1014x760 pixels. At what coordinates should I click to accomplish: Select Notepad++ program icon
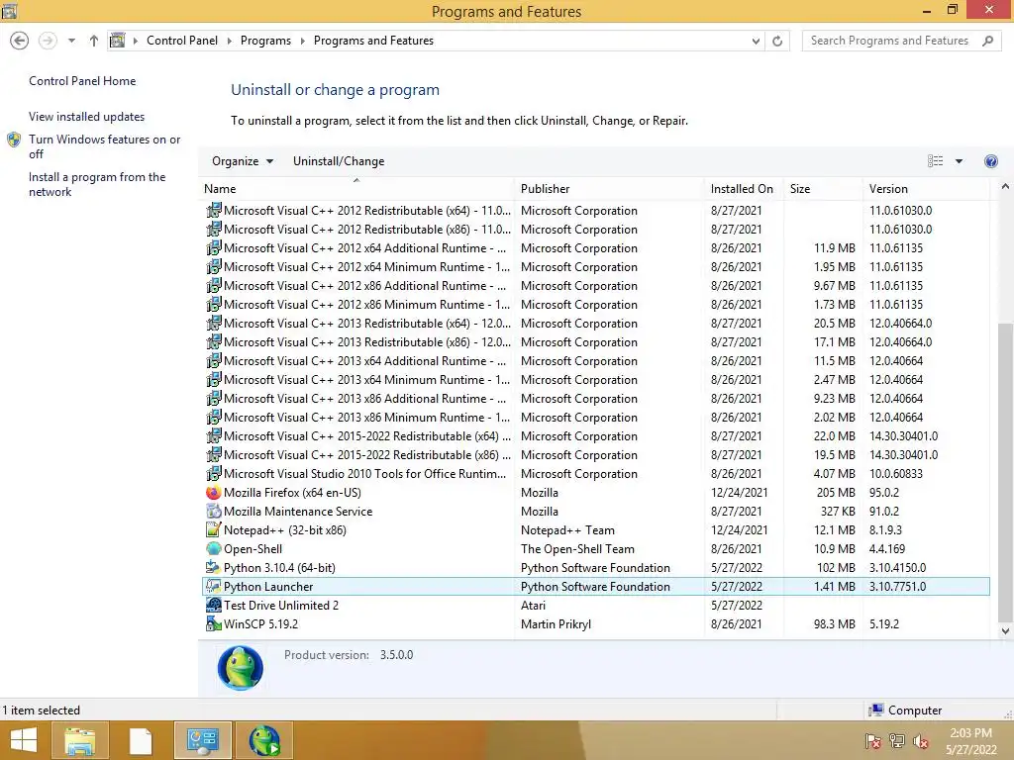(x=214, y=530)
